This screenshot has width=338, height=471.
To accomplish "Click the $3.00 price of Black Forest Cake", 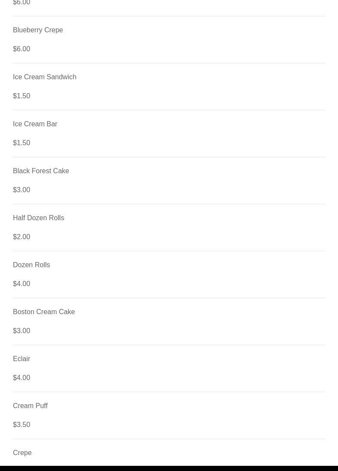I will 22,190.
